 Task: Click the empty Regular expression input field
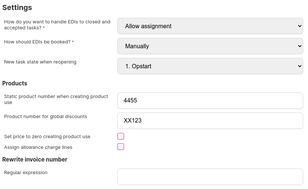[210, 177]
